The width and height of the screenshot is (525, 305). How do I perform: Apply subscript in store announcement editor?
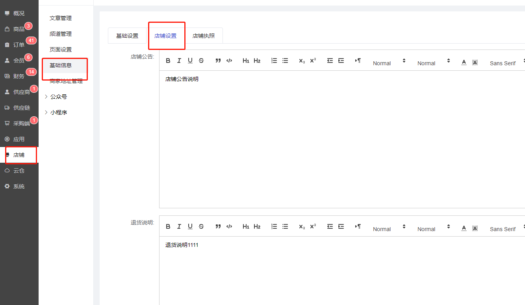[302, 61]
